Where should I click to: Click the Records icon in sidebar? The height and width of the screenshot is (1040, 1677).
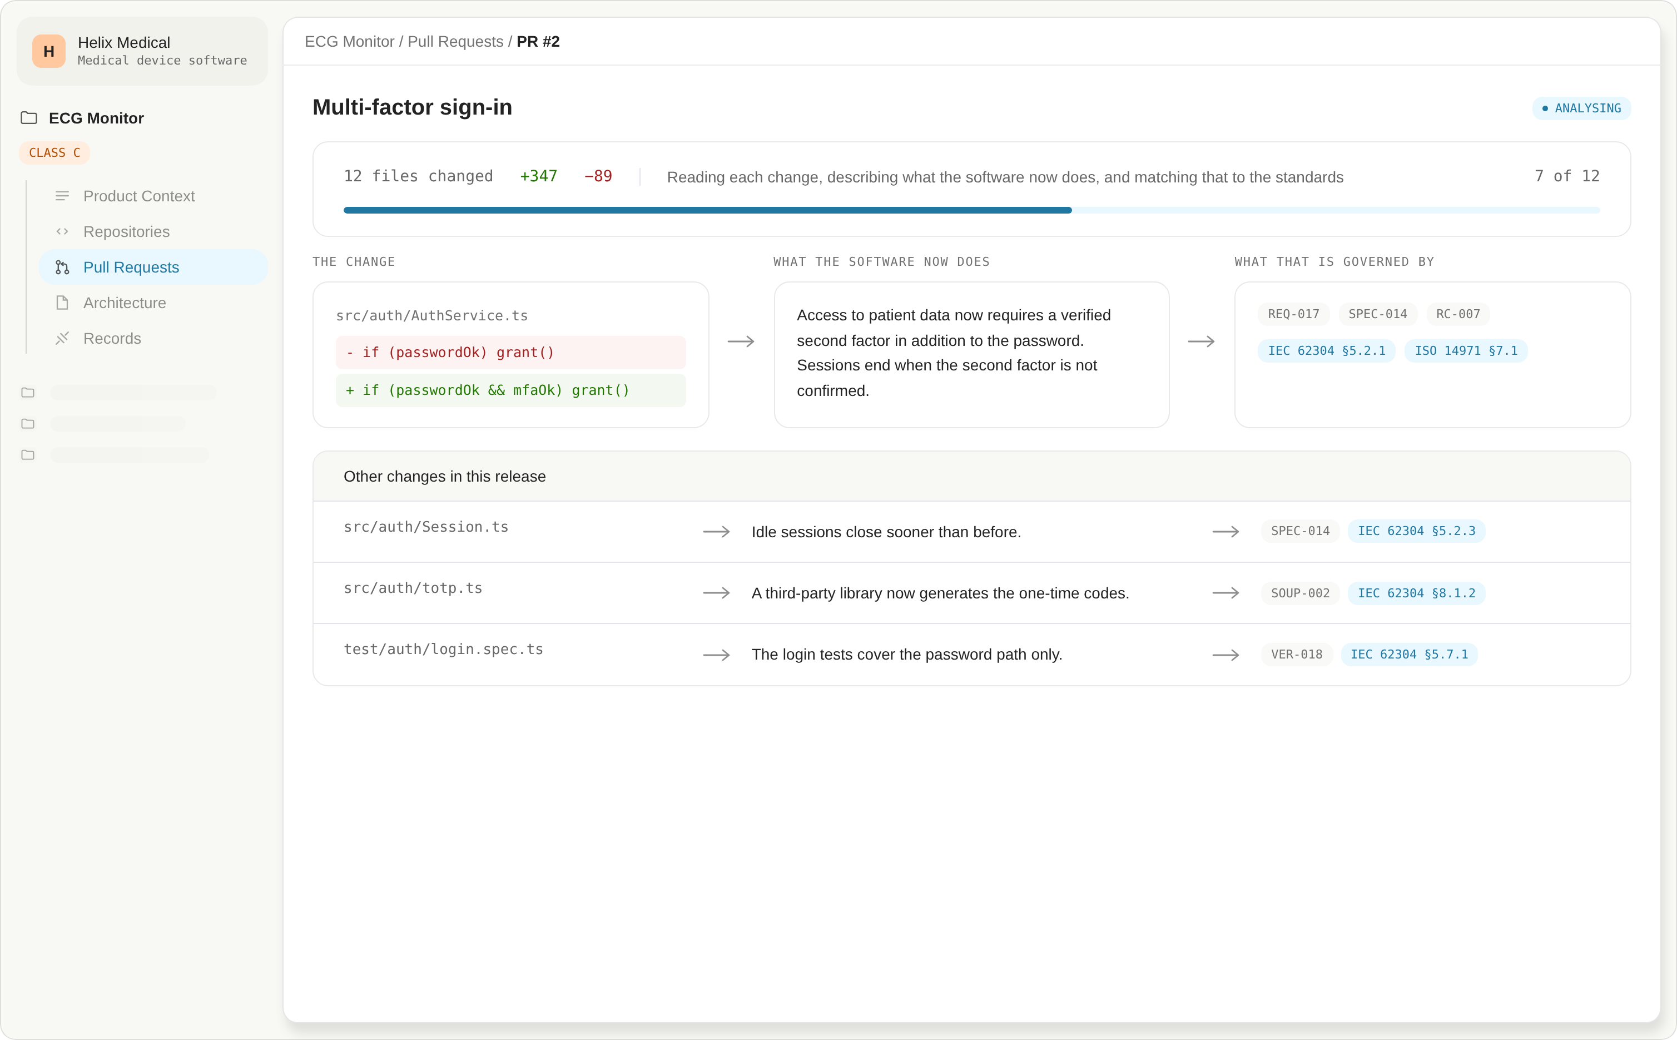coord(62,338)
